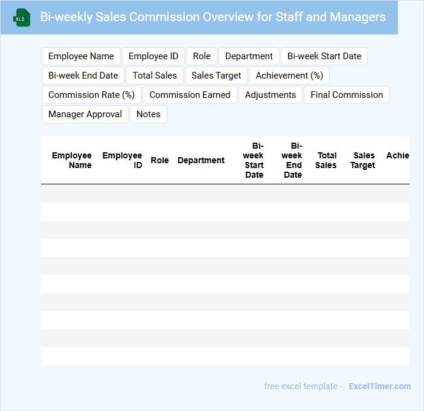Image resolution: width=424 pixels, height=411 pixels.
Task: Pick the Sales Target tag
Action: (x=216, y=76)
